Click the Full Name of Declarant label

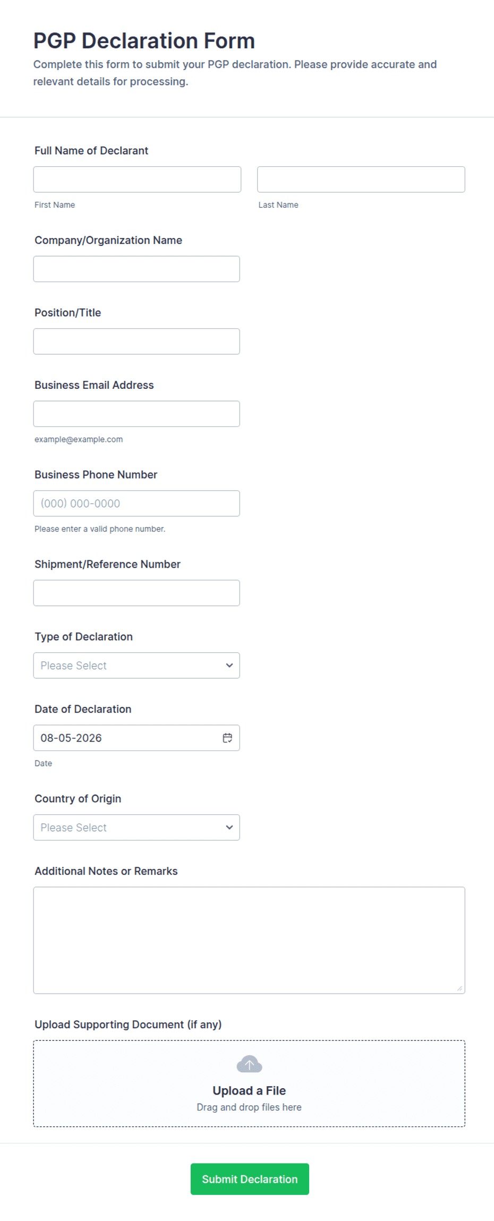pyautogui.click(x=91, y=151)
